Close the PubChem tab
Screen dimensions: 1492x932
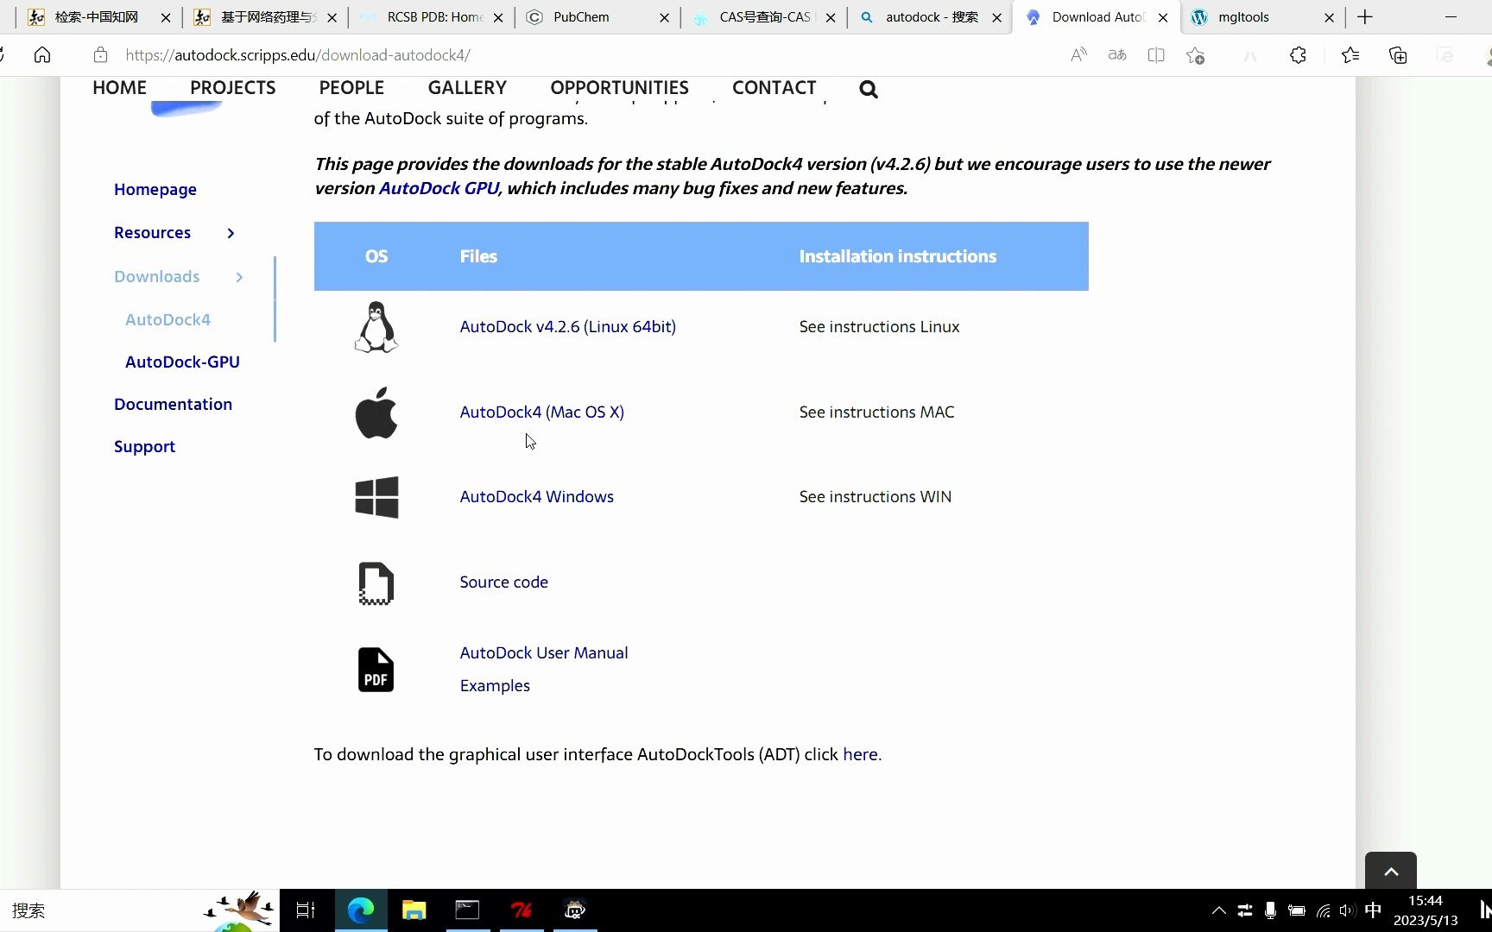[664, 17]
